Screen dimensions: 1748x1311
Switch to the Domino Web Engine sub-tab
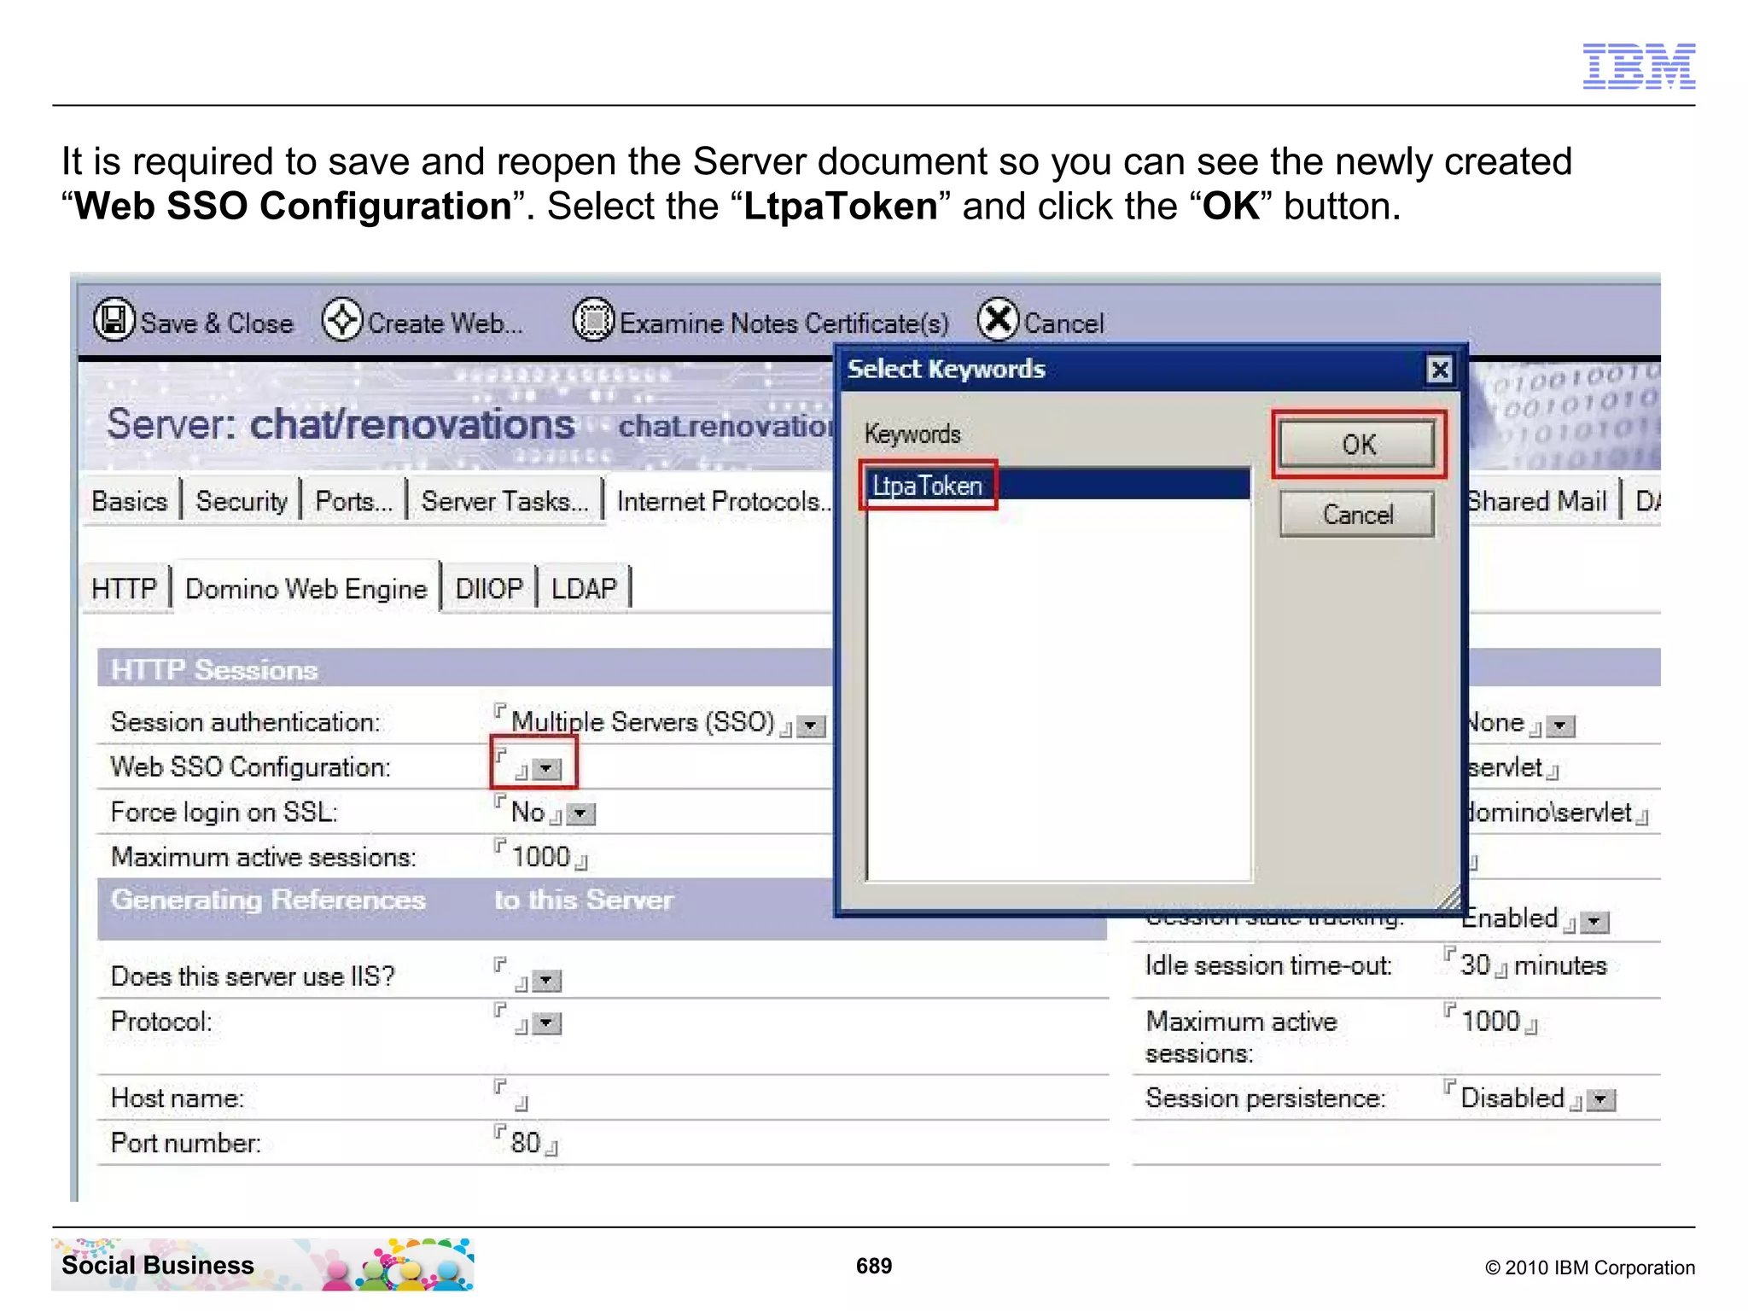point(306,588)
